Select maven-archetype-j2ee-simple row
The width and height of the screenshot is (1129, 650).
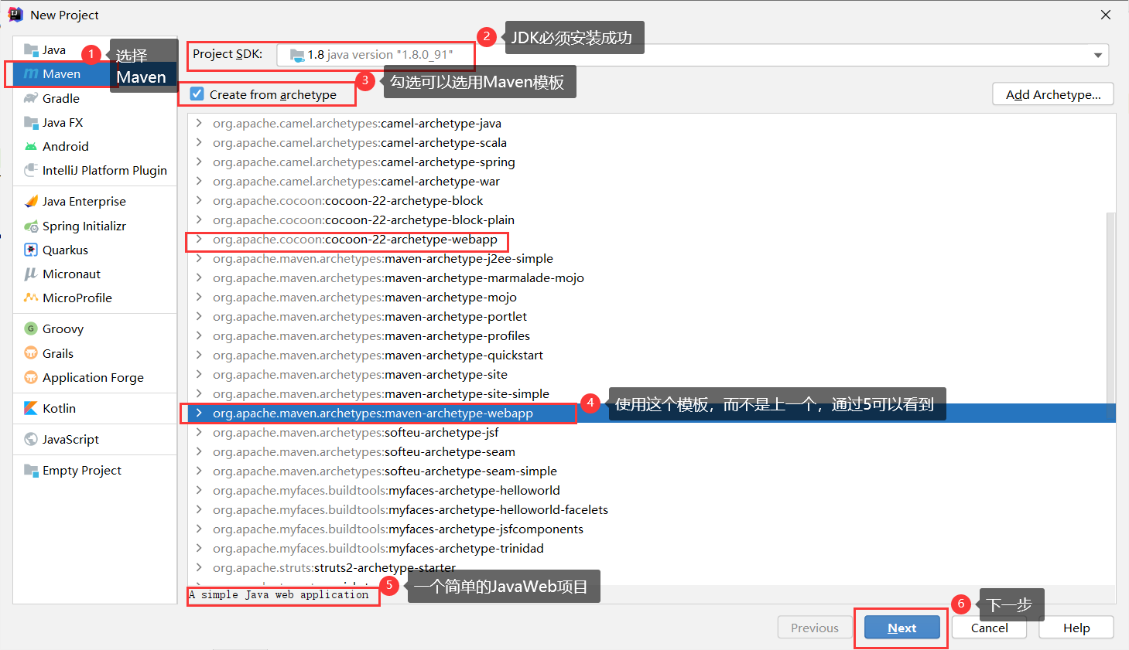652,258
